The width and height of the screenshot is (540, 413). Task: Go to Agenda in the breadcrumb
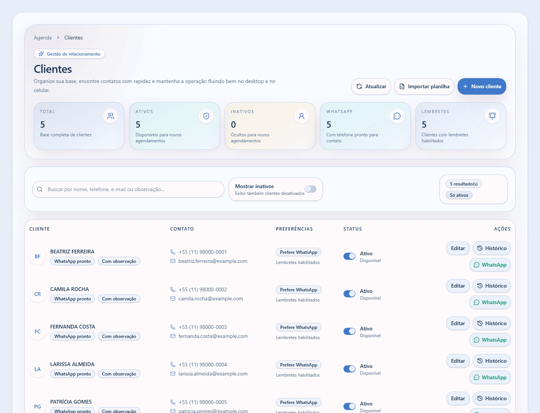(43, 38)
